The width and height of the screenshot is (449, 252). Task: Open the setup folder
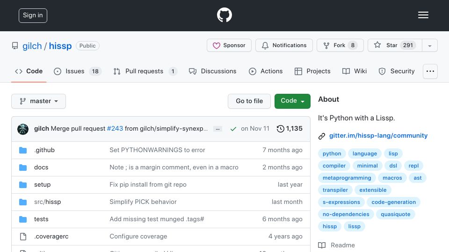tap(43, 185)
